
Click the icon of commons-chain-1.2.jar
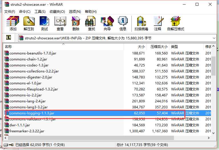click(x=7, y=59)
